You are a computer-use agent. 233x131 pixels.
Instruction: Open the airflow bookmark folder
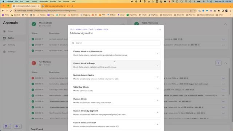220,15
